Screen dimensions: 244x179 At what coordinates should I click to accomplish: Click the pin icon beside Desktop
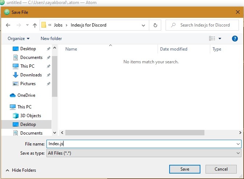[49, 49]
